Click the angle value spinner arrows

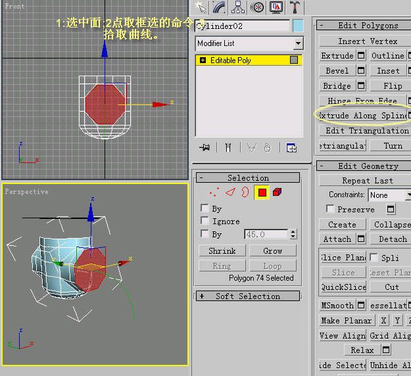click(293, 234)
